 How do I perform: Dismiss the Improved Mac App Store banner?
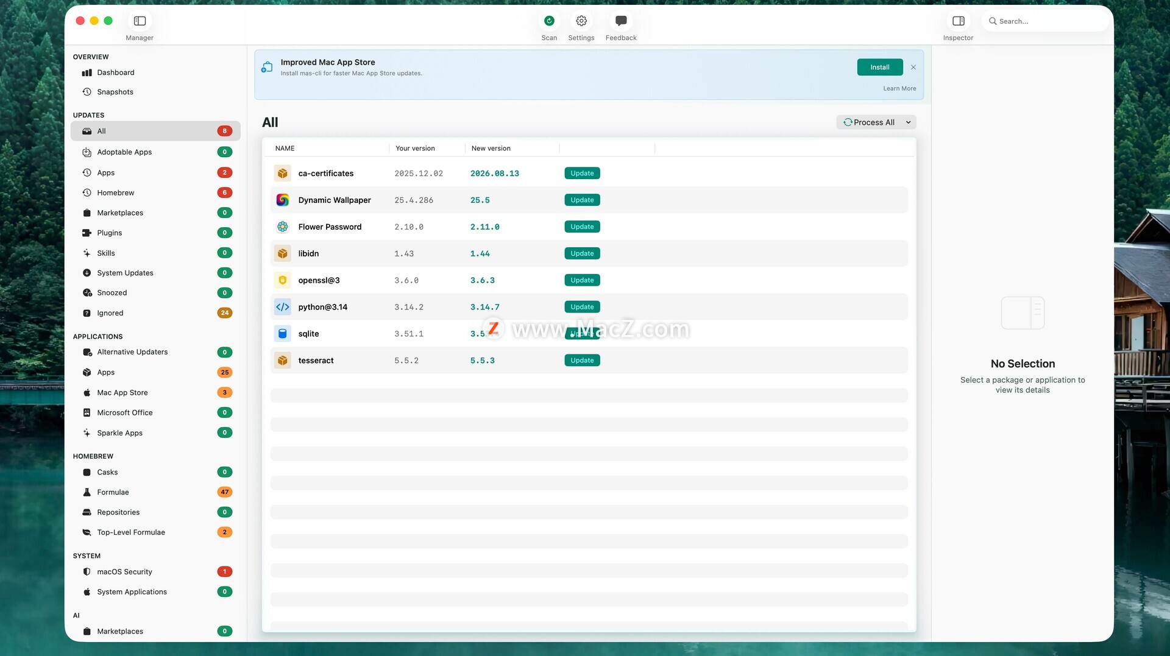tap(913, 68)
